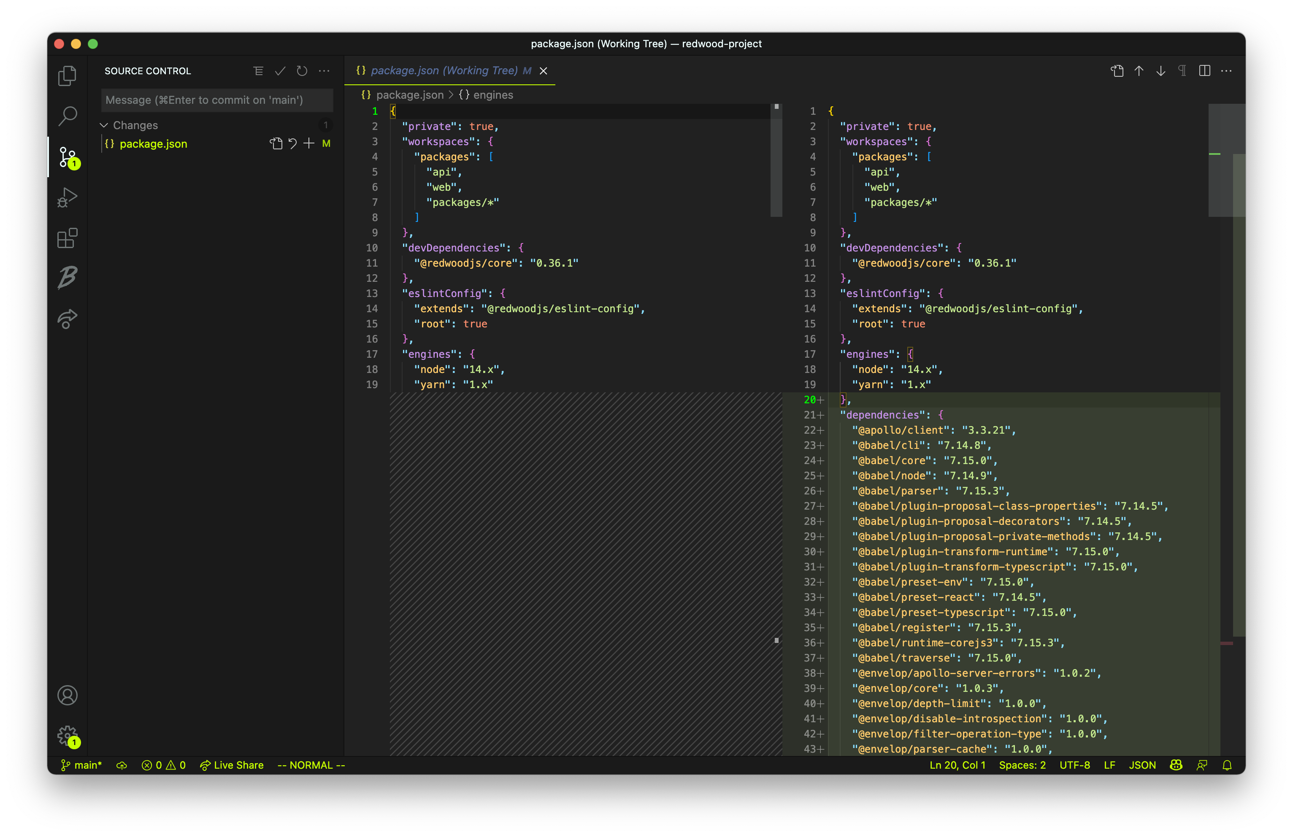Split the editor with the split icon
The width and height of the screenshot is (1293, 837).
(x=1204, y=70)
